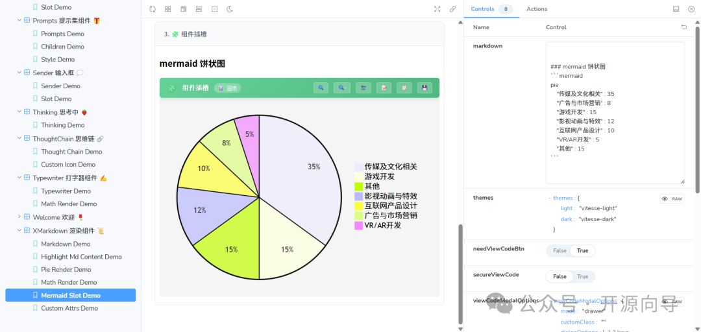This screenshot has height=332, width=701.
Task: Collapse the viewCodeModalOptions JSON object node
Action: (550, 301)
